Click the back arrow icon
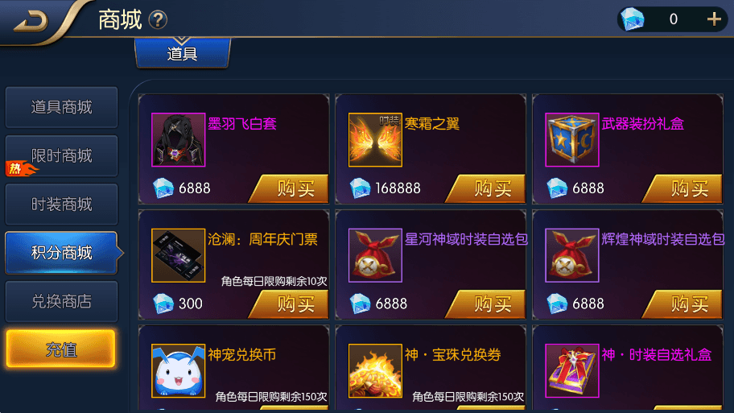734x413 pixels. click(31, 21)
